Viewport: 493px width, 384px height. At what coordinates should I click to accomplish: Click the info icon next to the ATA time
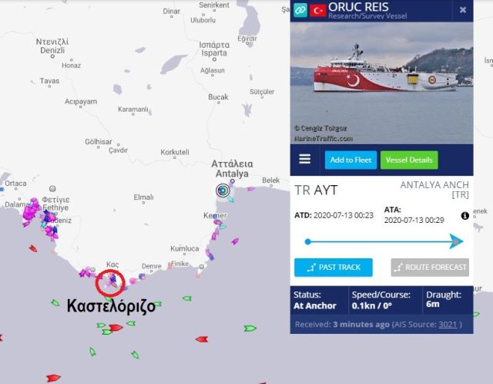pos(464,216)
